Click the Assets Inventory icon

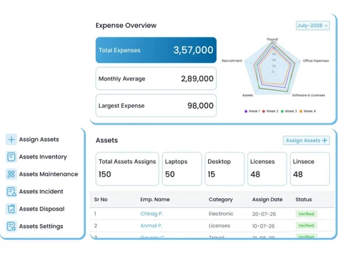(11, 156)
